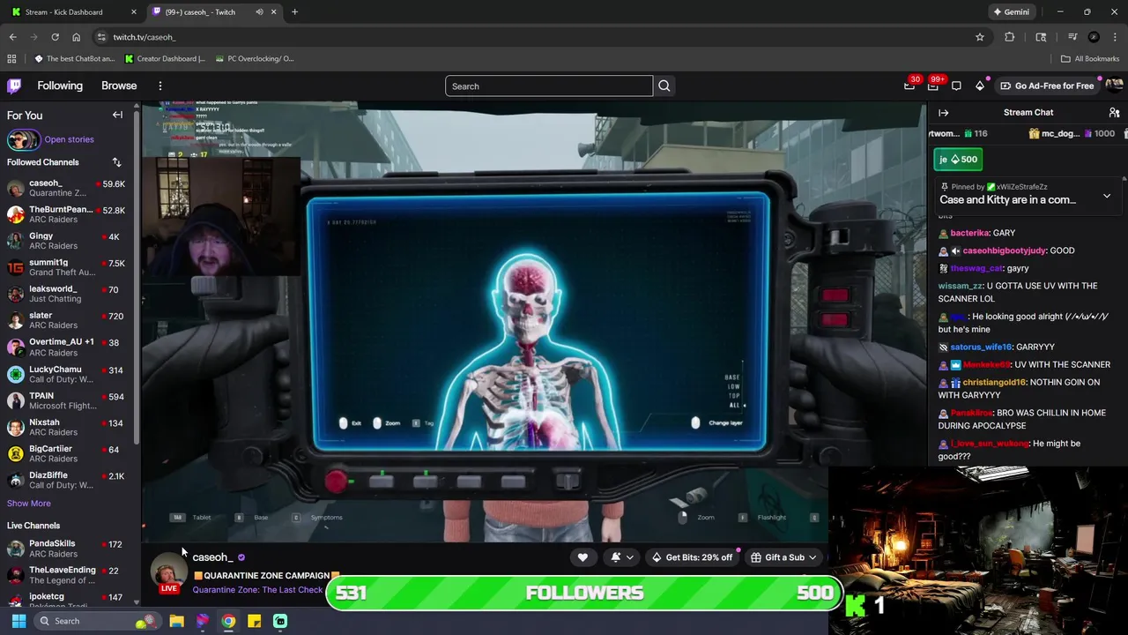1128x635 pixels.
Task: Open the Whispers icon
Action: [956, 86]
